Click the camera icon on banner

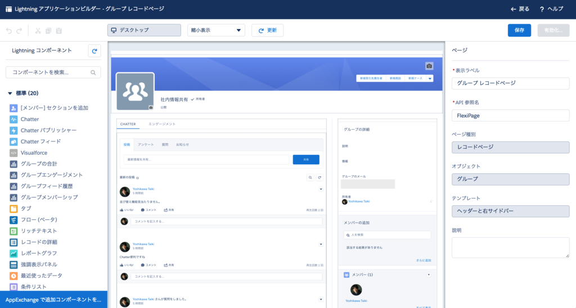429,66
